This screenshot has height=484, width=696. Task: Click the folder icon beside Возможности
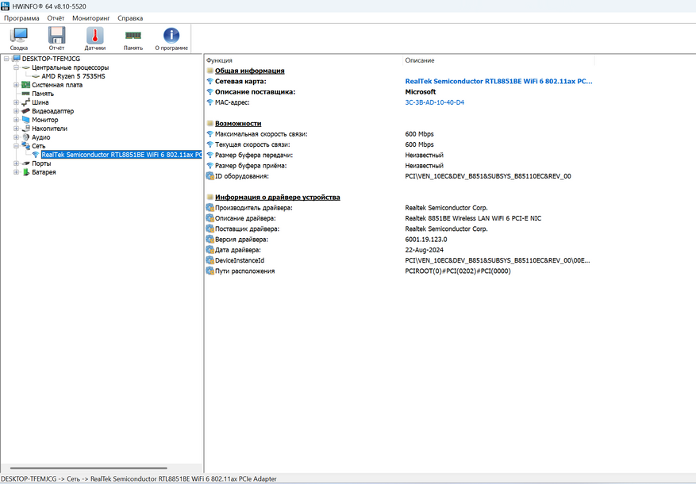210,123
